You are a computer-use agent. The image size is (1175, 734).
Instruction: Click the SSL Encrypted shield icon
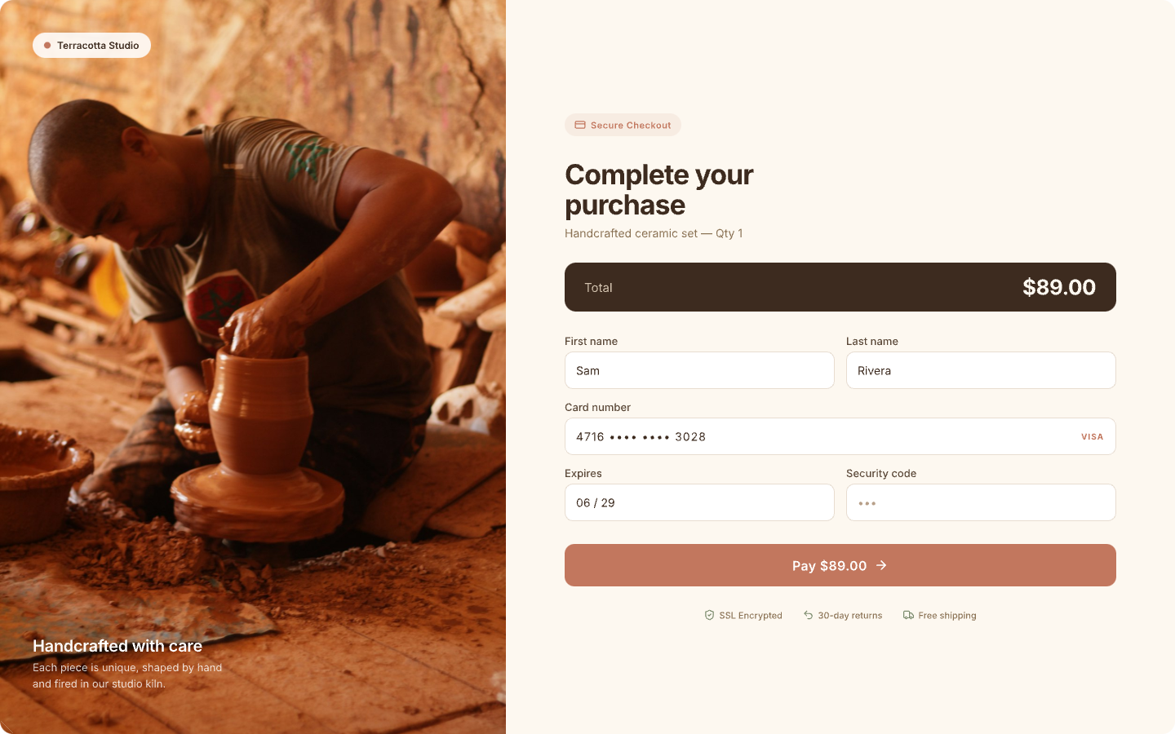pyautogui.click(x=709, y=615)
